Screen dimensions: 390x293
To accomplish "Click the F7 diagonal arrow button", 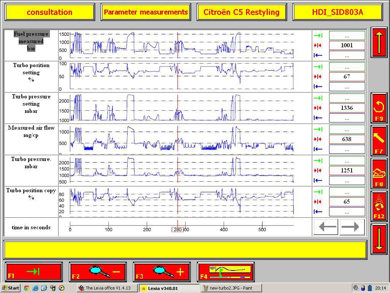I will click(x=379, y=141).
